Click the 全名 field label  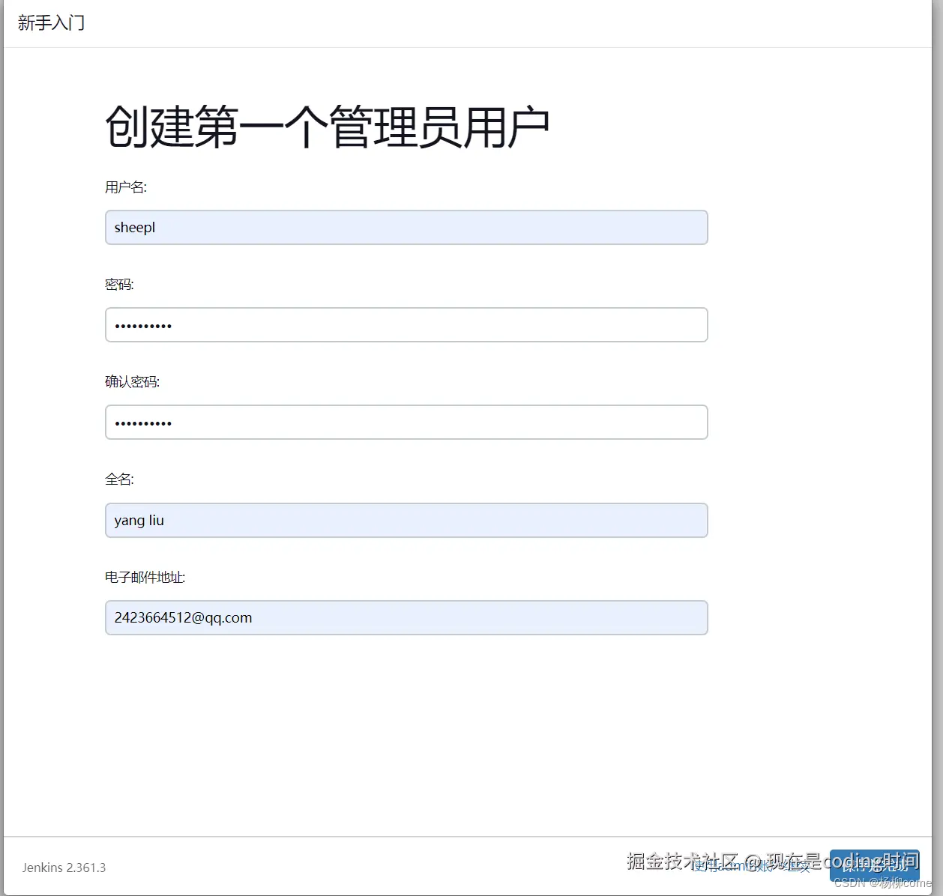(x=118, y=479)
